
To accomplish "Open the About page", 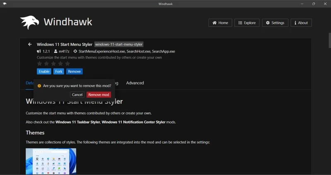I will tap(301, 23).
